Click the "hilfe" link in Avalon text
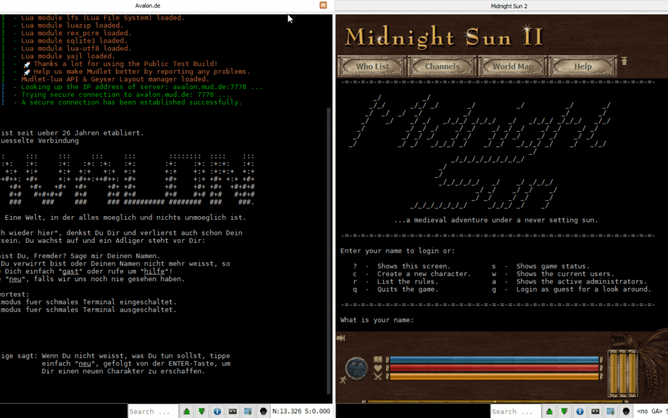668x418 pixels. [154, 271]
